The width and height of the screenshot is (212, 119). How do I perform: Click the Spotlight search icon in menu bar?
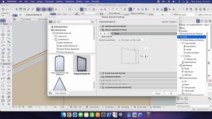click(184, 1)
